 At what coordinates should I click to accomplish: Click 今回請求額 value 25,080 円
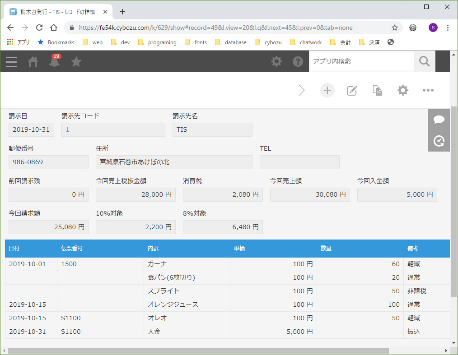(48, 227)
